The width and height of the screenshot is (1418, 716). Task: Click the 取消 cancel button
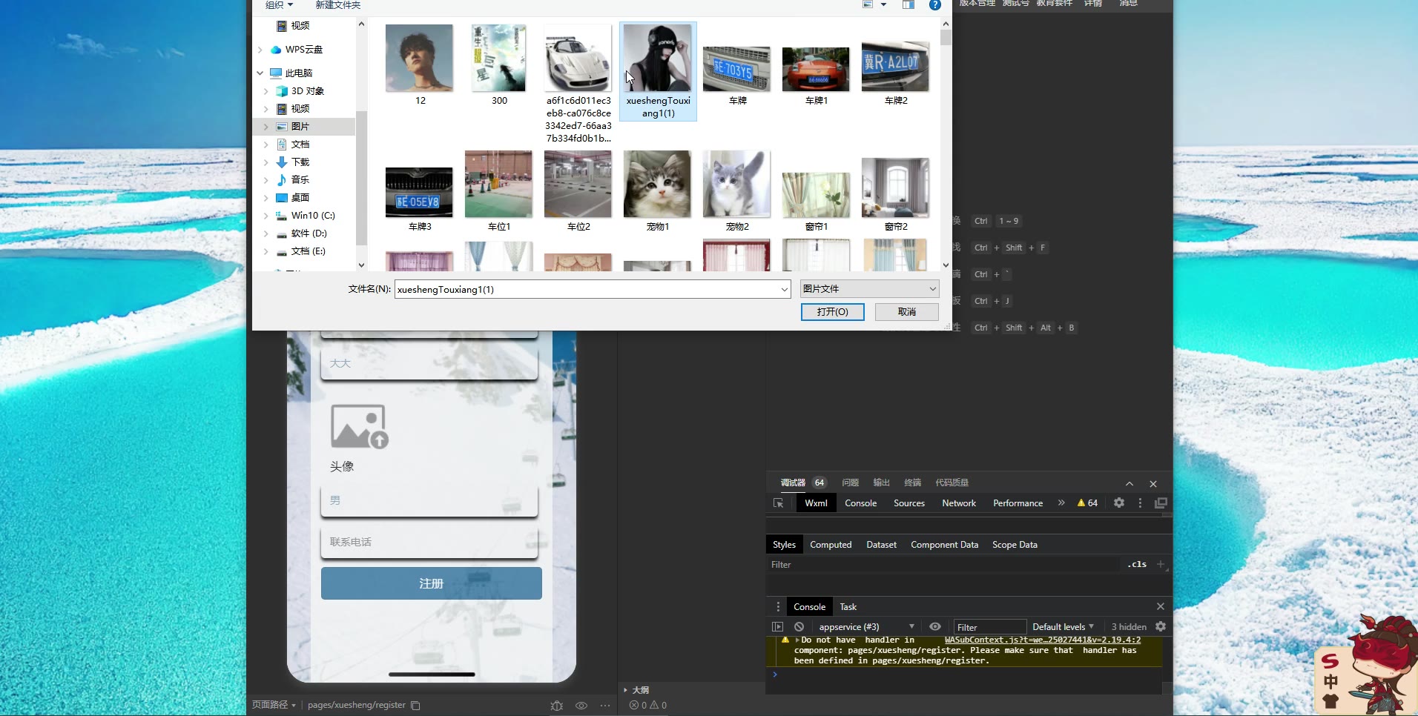907,312
